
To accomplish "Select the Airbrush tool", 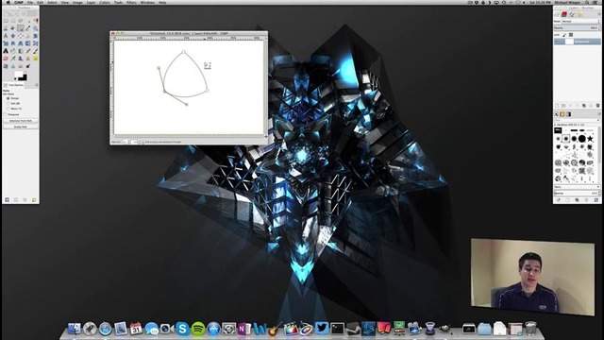I will coord(12,59).
